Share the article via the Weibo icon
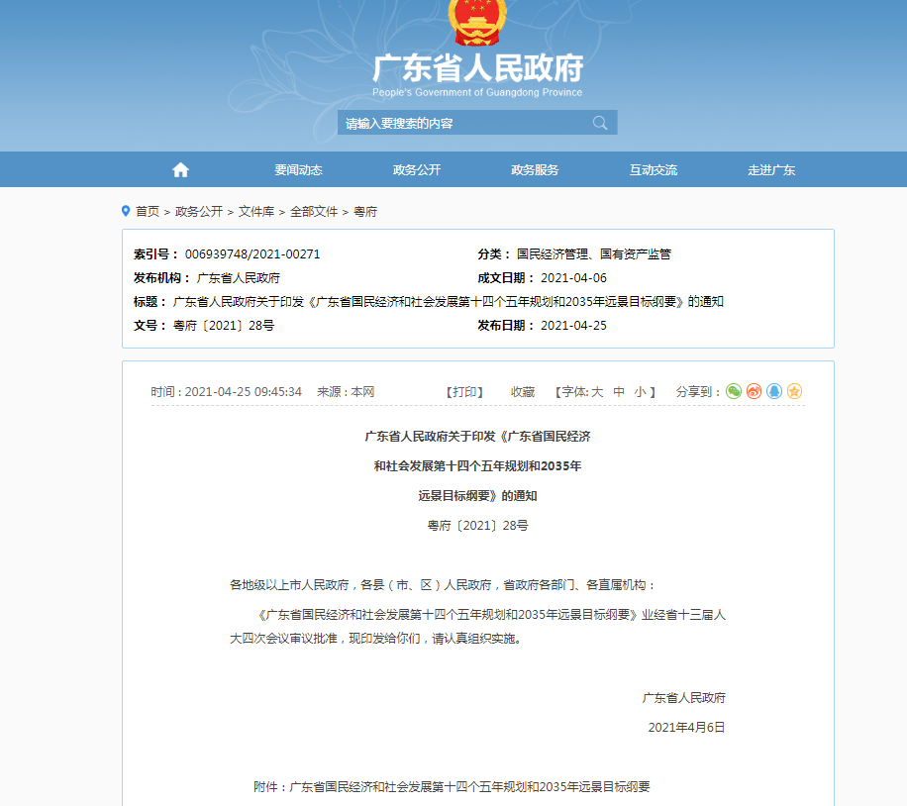 click(x=756, y=391)
